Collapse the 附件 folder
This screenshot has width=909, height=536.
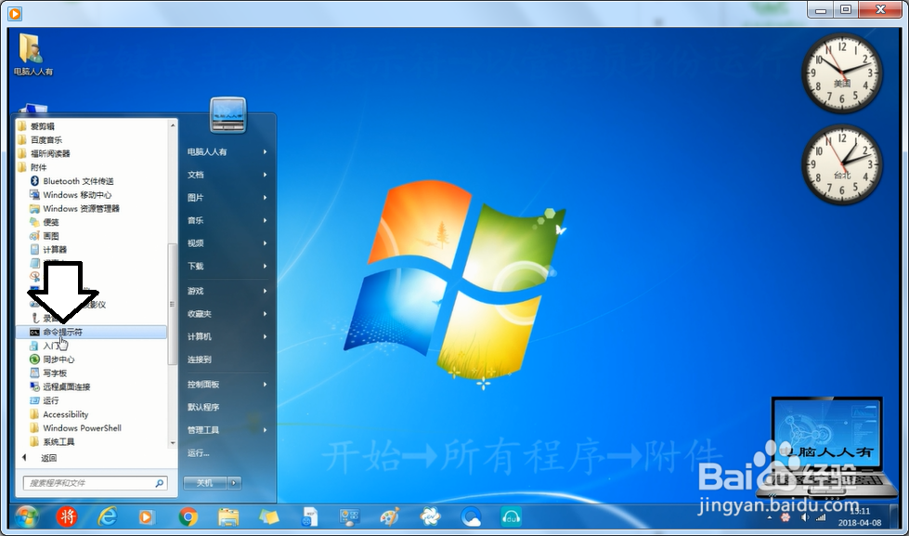pos(32,167)
